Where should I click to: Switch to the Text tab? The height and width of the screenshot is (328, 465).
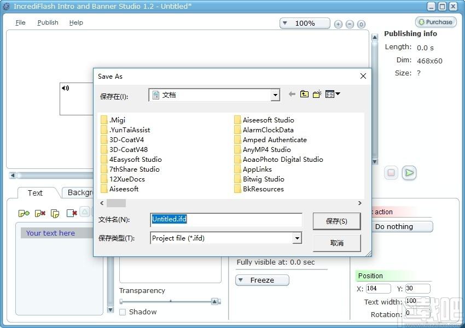36,193
